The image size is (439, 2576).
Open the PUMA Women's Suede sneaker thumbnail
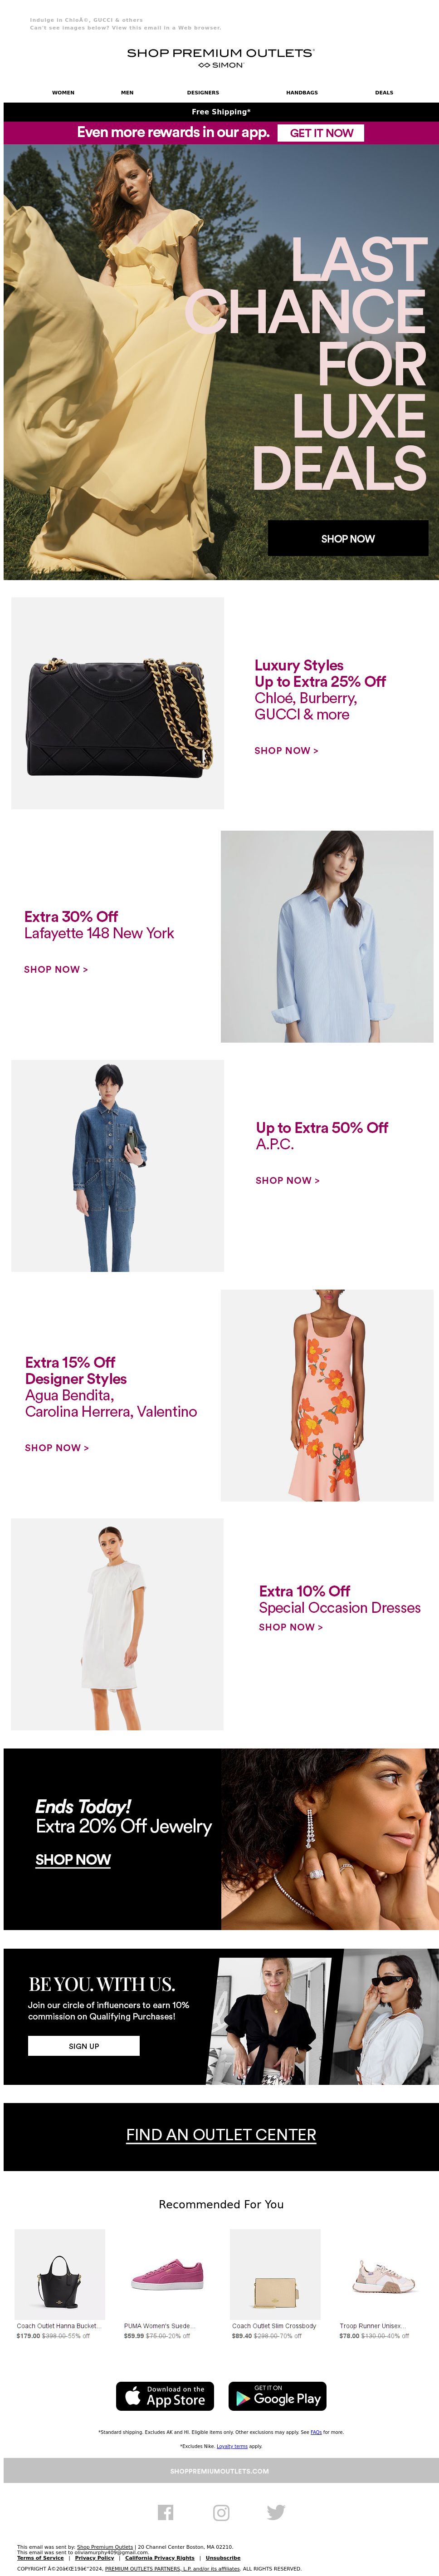(x=167, y=2274)
